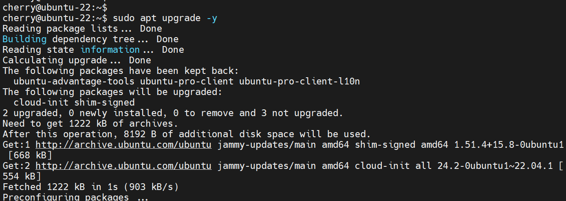Open the archive.ubuntu.com link on Get:2 line
This screenshot has width=566, height=201.
click(123, 166)
